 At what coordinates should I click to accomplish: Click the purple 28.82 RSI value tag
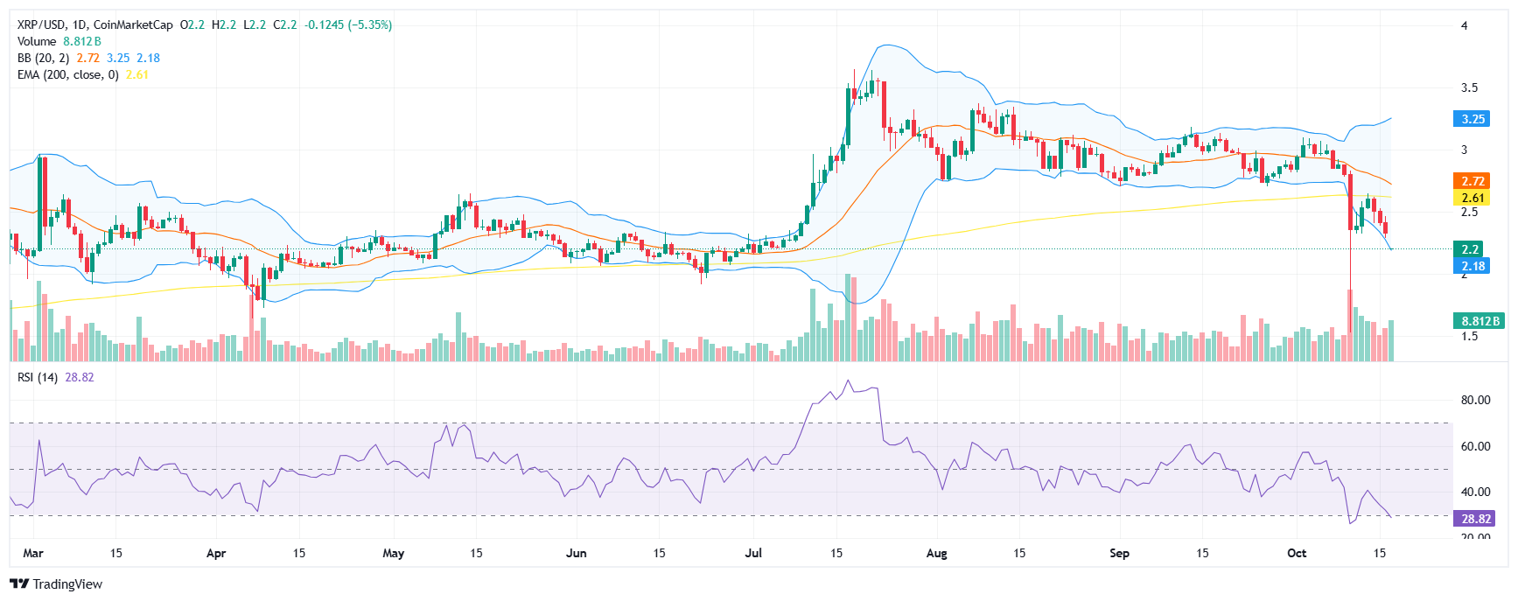[1475, 519]
